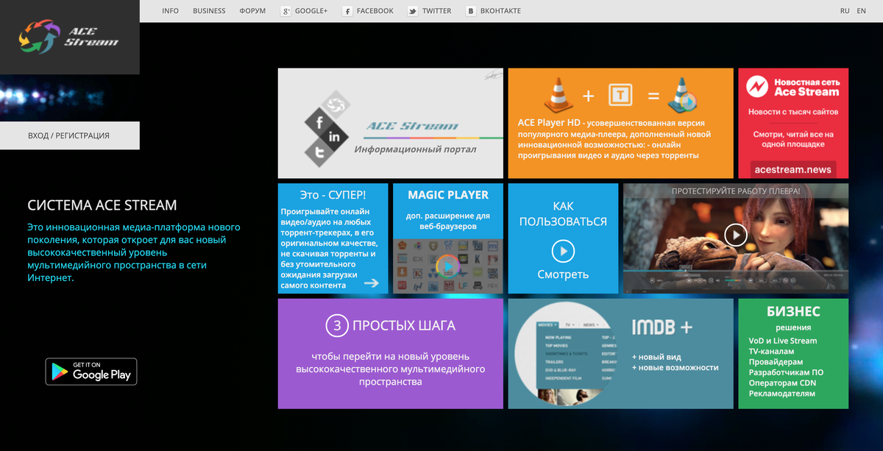Click the Facebook diamond on information portal tile

click(320, 124)
